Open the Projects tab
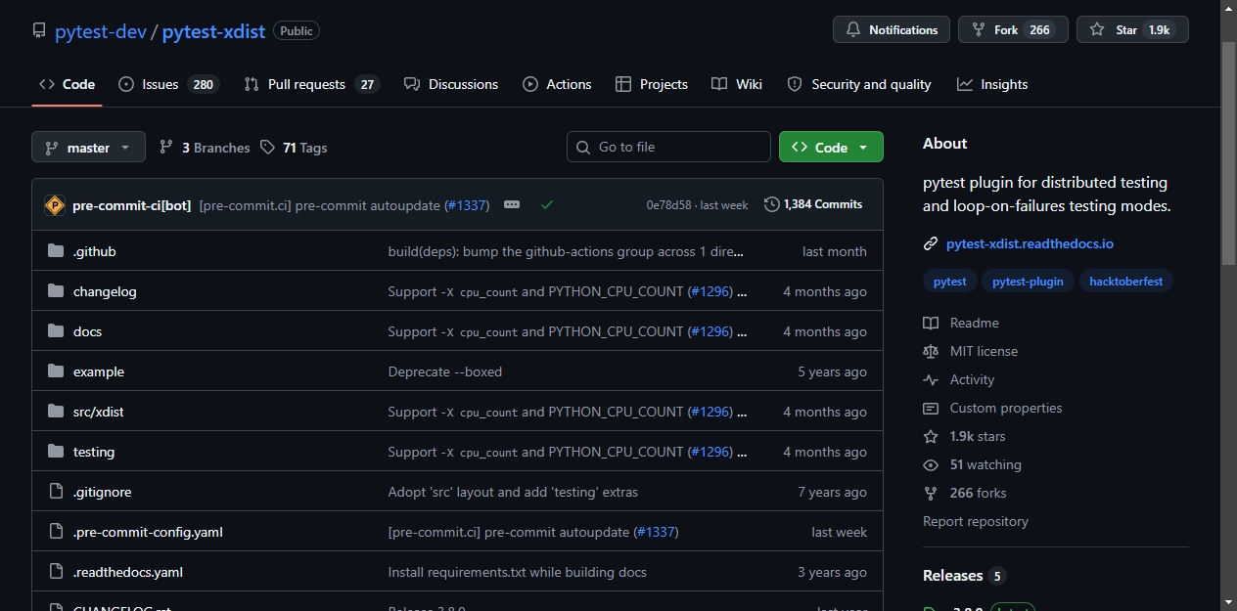 (652, 84)
